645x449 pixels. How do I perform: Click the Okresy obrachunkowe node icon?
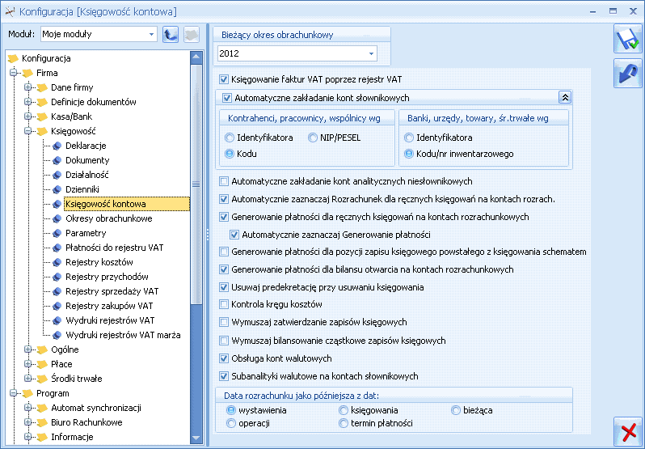click(57, 218)
